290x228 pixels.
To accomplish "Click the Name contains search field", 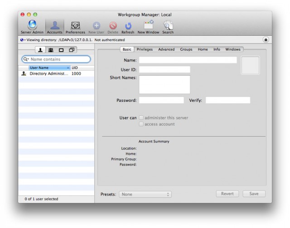I will click(x=56, y=59).
